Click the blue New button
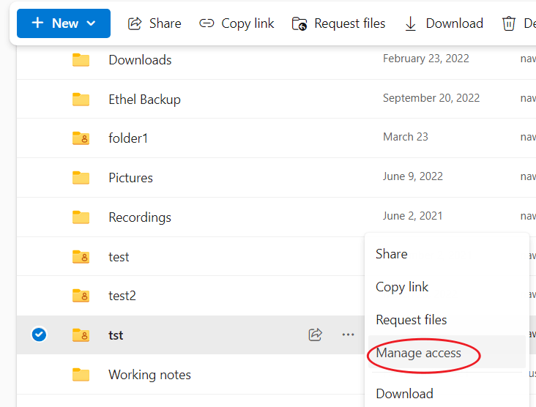Viewport: 536px width, 407px height. point(64,23)
